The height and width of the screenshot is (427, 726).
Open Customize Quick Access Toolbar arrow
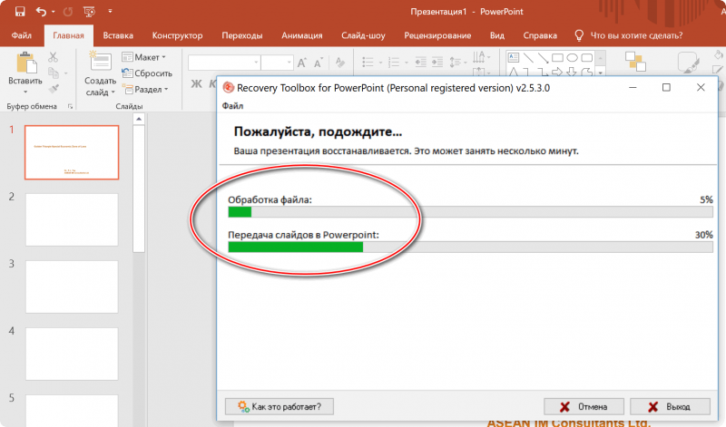point(110,11)
